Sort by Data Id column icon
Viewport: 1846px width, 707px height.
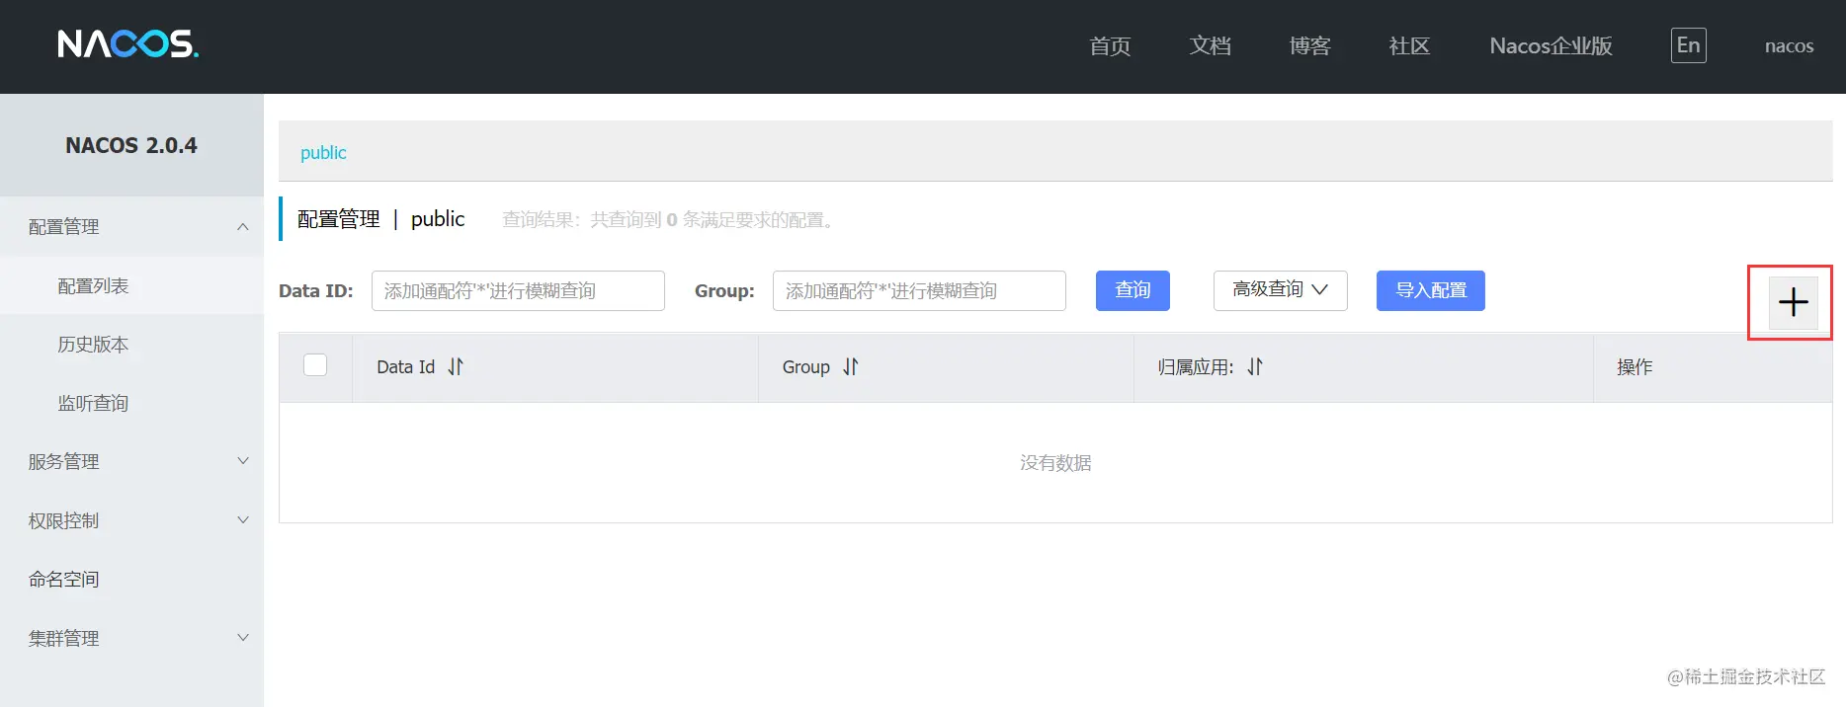(x=456, y=366)
